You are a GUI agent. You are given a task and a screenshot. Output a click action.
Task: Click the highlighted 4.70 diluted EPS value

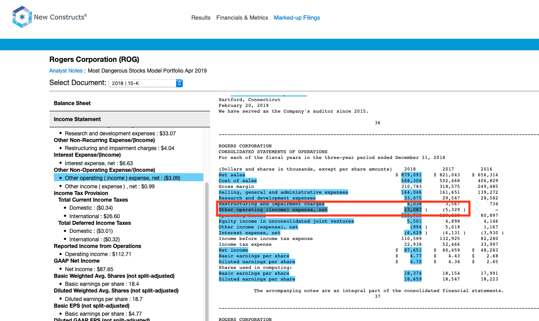click(x=415, y=262)
